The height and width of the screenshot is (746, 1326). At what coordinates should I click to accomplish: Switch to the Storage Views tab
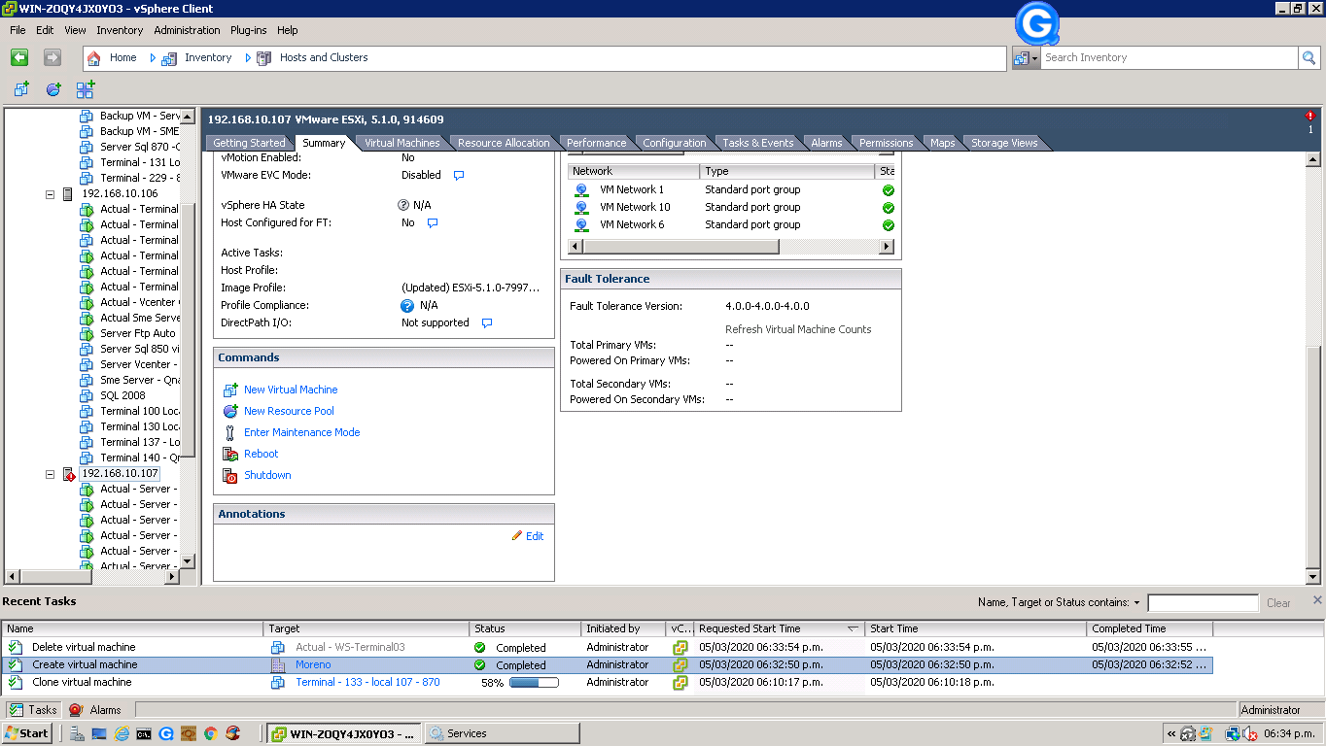coord(1004,143)
